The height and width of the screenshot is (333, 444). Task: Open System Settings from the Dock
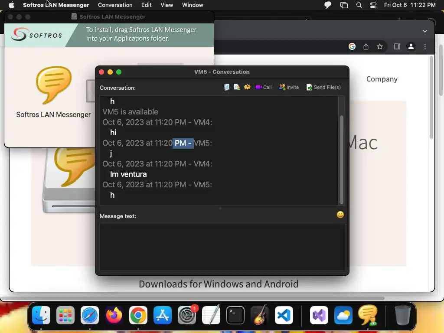(187, 315)
